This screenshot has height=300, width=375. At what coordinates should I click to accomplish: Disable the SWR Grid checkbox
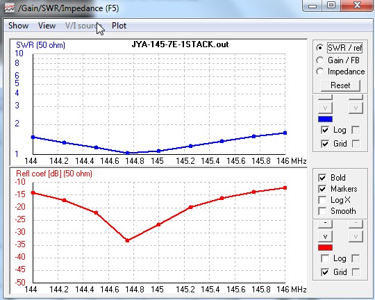[x=325, y=144]
